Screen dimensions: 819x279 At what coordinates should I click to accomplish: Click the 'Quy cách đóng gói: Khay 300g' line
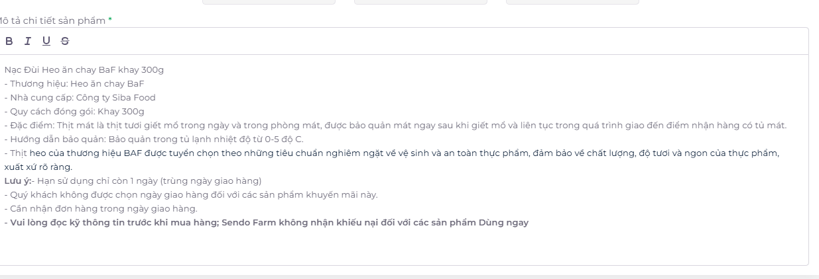[74, 111]
